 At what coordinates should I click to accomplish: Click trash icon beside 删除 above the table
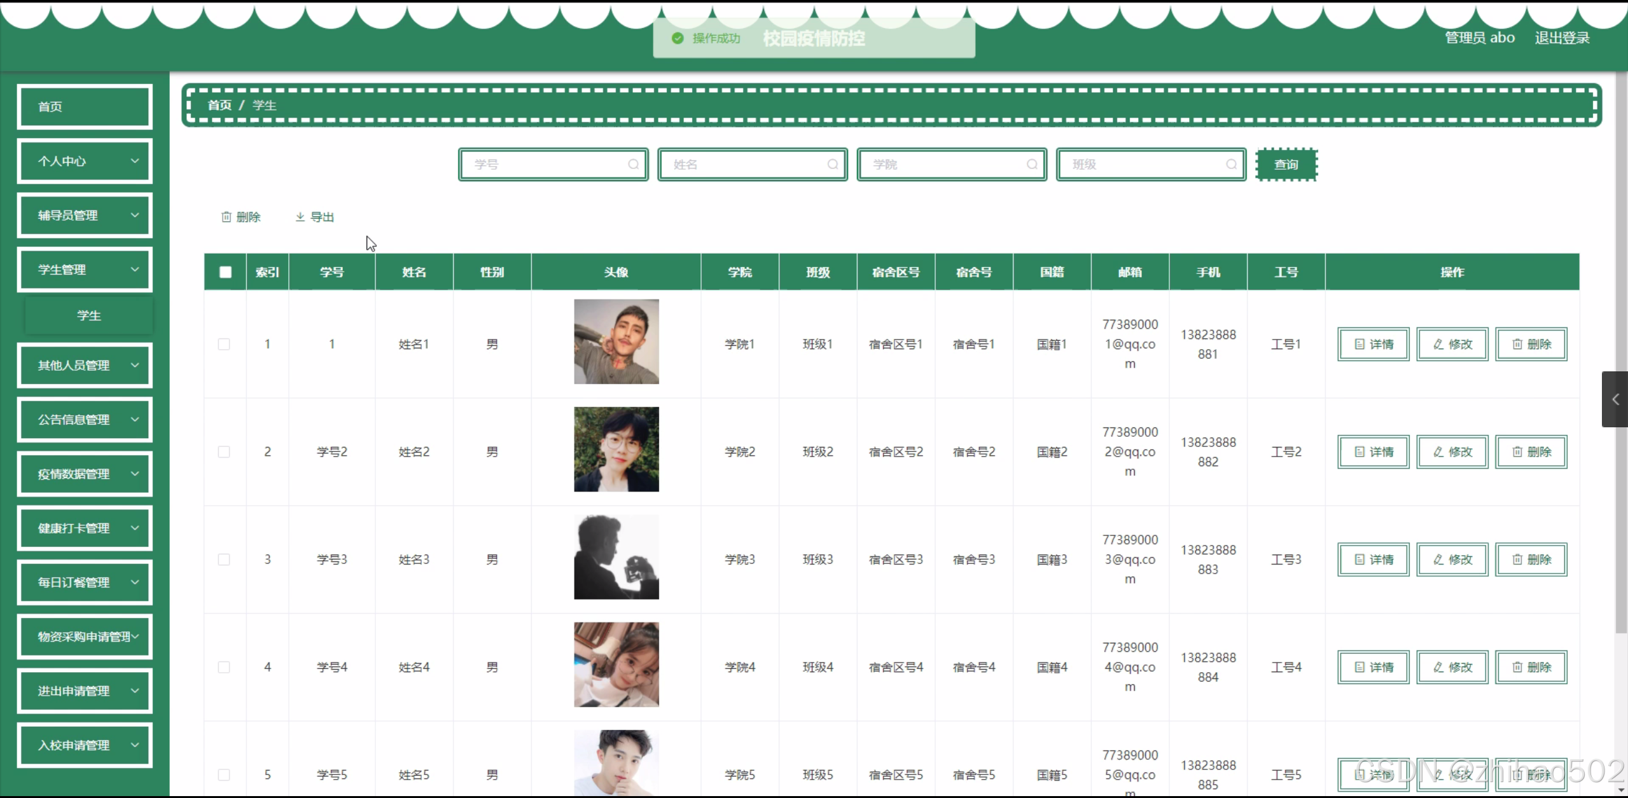pyautogui.click(x=226, y=217)
